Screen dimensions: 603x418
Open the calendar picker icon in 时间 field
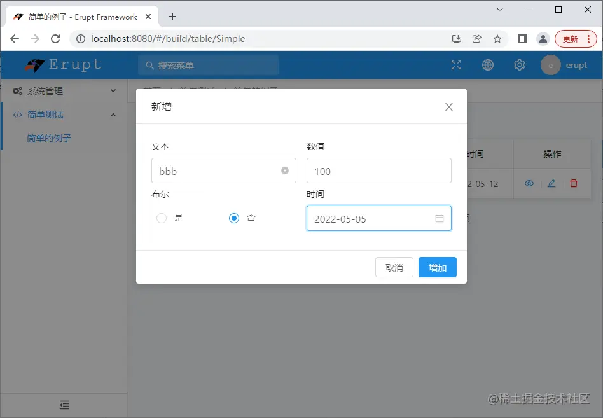(x=439, y=218)
